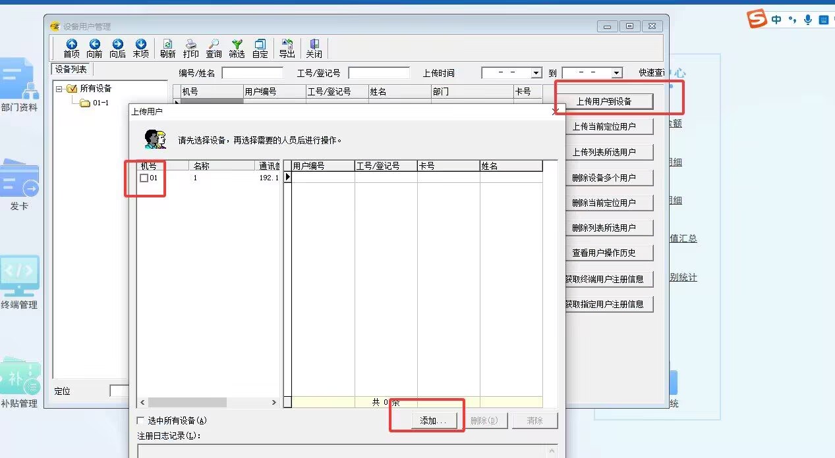Click 查看用户操作历史 button
Screen dimensions: 835x458
pyautogui.click(x=604, y=253)
